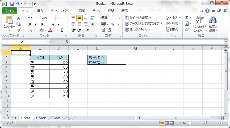230x128 pixels.
Task: Click the Help question mark icon
Action: pos(207,11)
